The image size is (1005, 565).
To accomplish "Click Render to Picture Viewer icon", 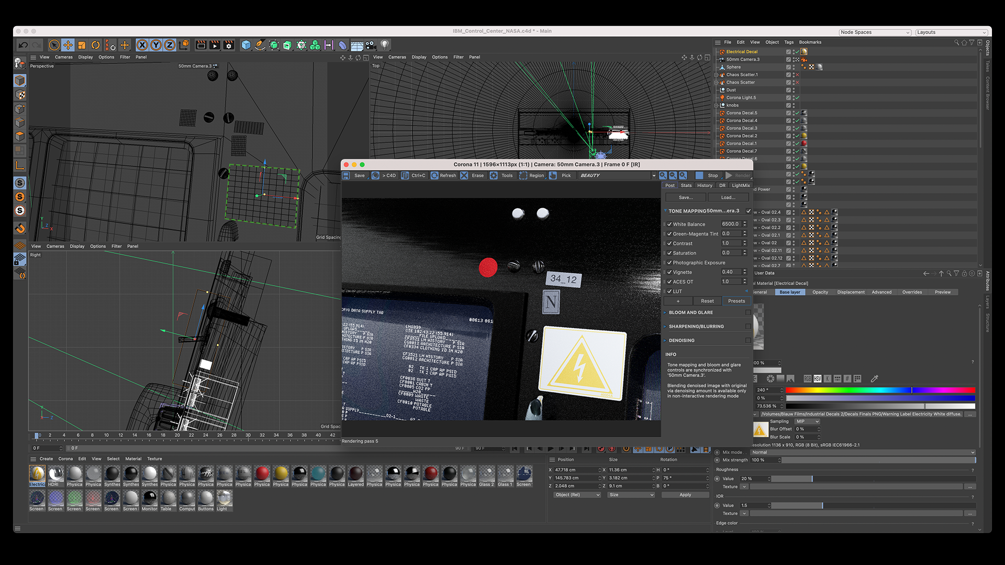I will 215,45.
